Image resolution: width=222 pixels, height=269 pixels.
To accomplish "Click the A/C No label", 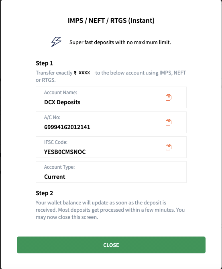I will click(x=52, y=117).
